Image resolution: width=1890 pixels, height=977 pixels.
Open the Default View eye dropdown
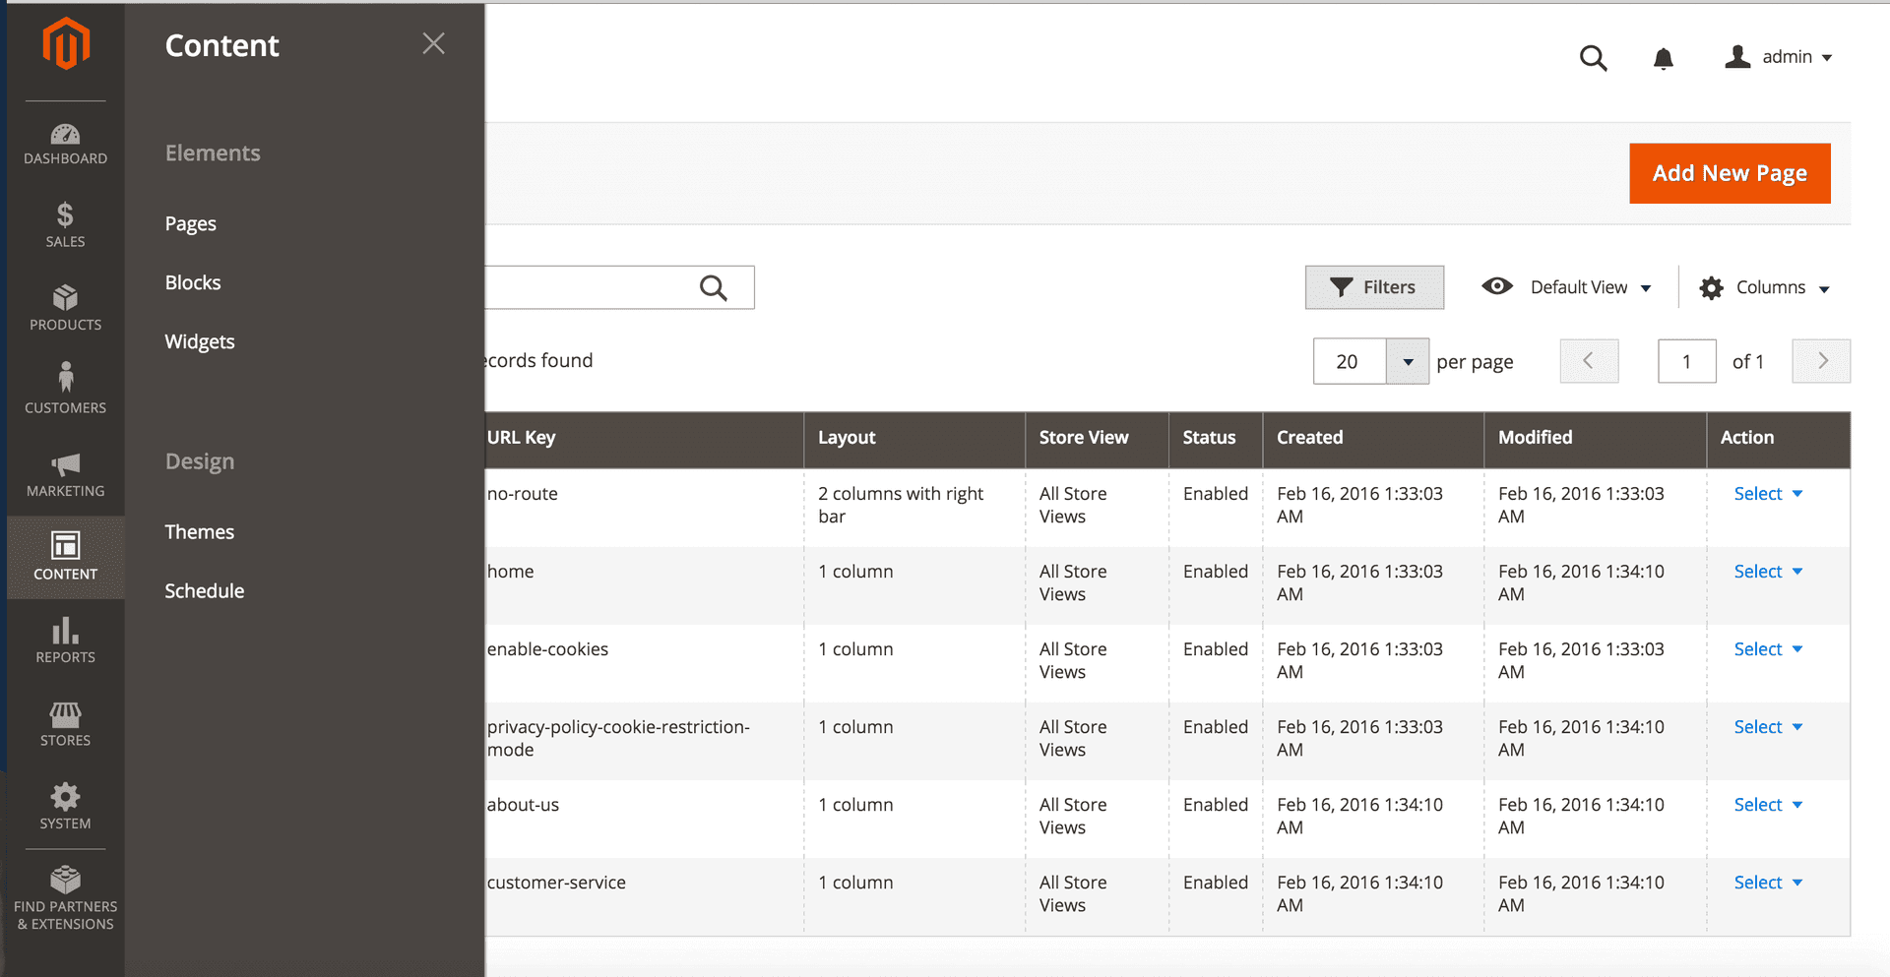coord(1567,287)
